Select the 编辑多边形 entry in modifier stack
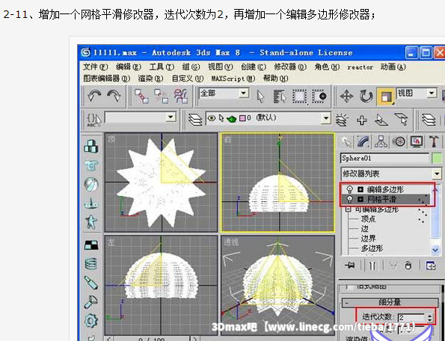This screenshot has width=445, height=341. click(x=385, y=189)
